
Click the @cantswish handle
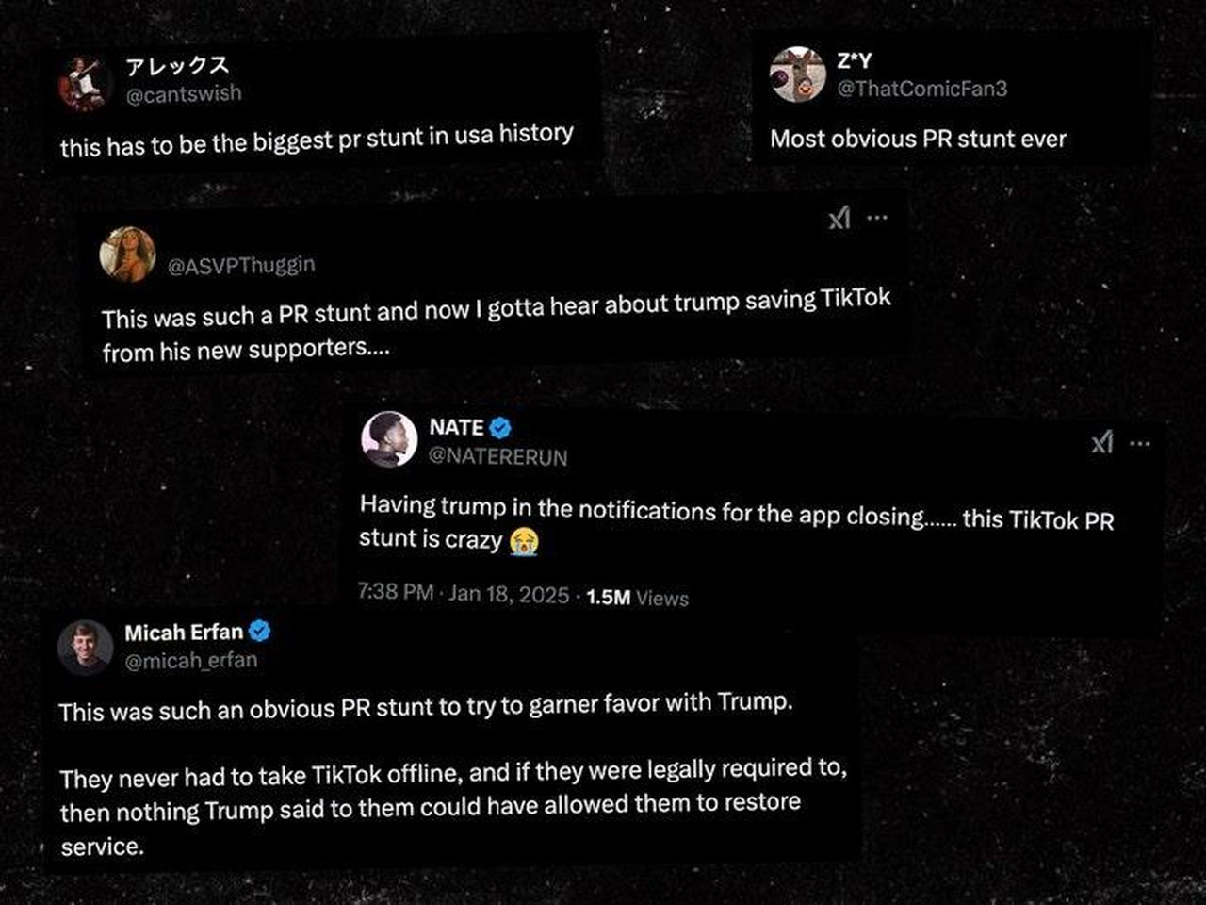184,93
